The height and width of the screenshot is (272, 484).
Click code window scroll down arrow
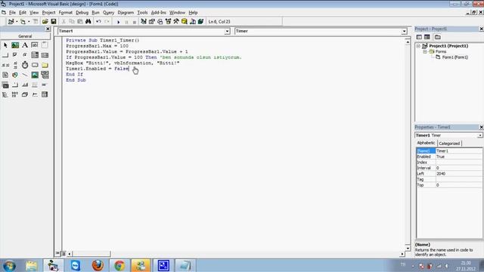[x=408, y=249]
